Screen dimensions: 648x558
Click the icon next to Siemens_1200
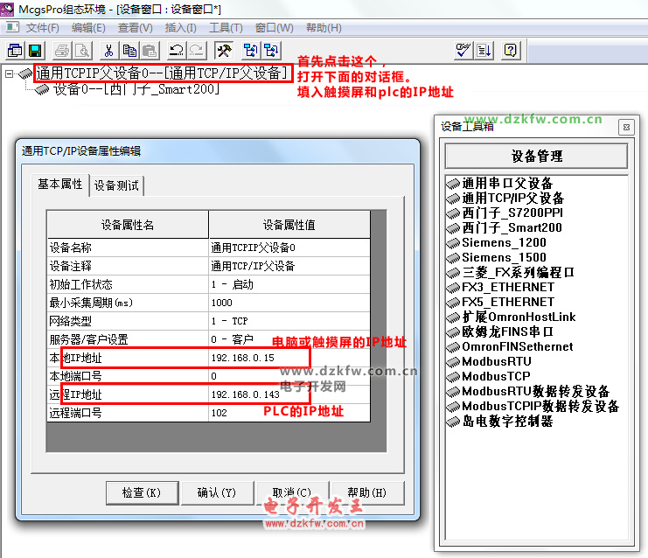[x=453, y=243]
